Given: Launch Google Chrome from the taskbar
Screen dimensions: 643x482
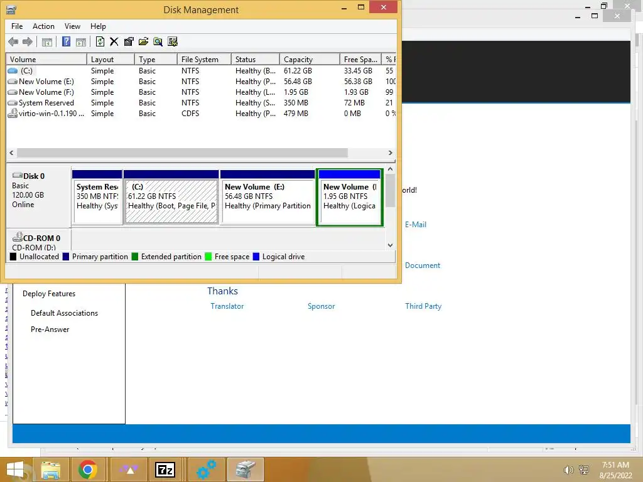Looking at the screenshot, I should pos(88,469).
